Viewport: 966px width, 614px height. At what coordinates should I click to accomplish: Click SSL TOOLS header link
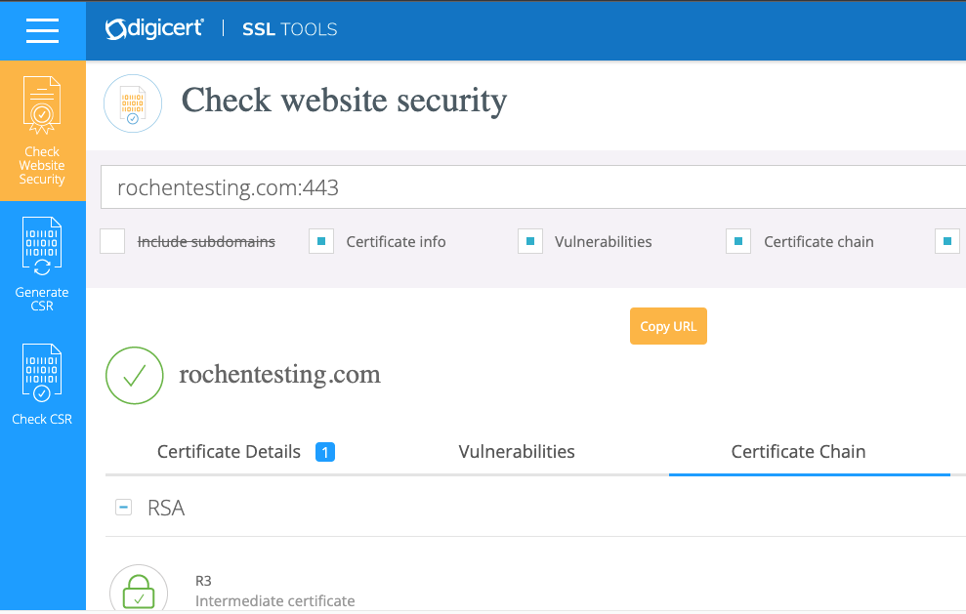tap(289, 29)
